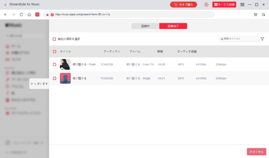Toggle the select-all checkbox in table header

coord(54,51)
